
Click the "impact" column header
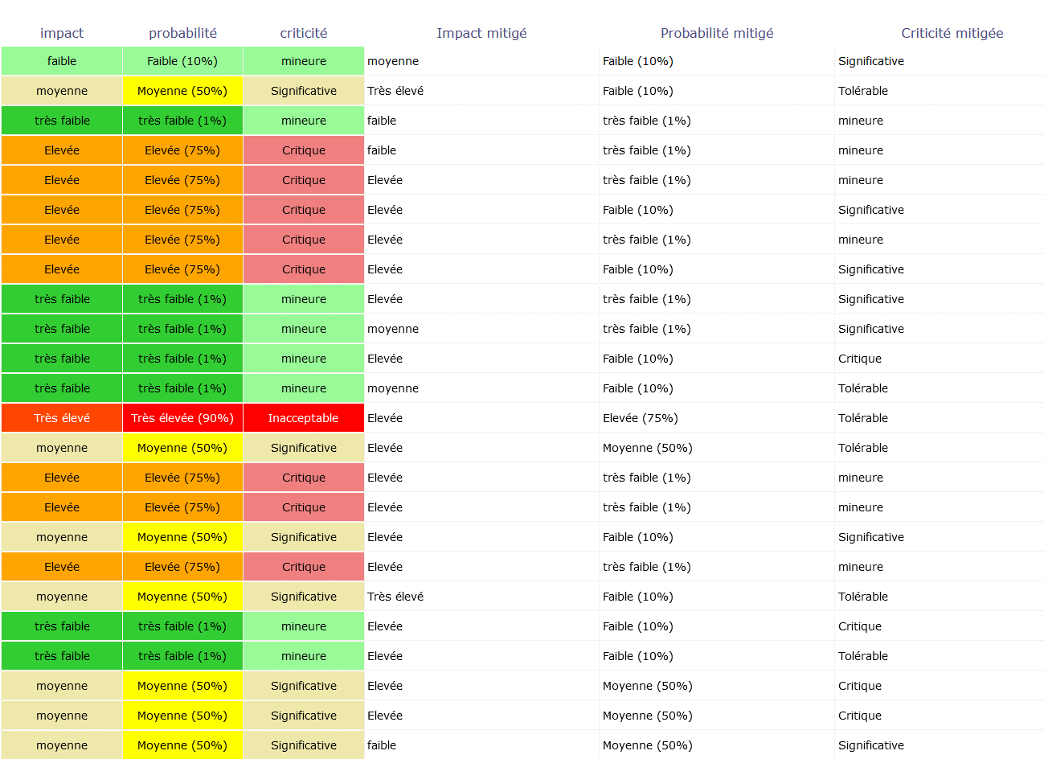62,33
